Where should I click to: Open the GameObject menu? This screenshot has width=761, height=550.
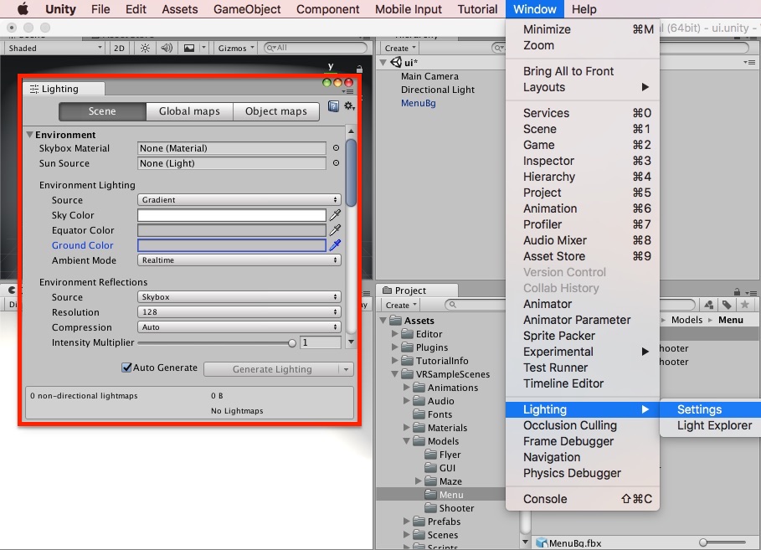point(247,9)
